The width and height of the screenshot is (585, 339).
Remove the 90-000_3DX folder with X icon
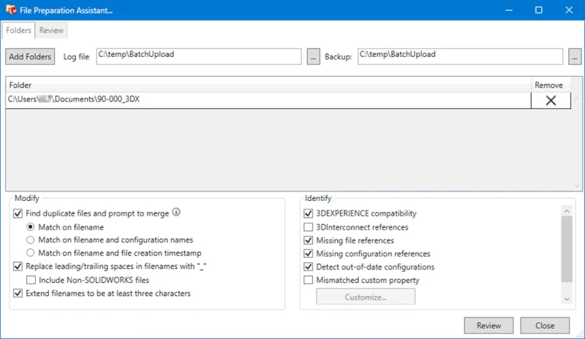pyautogui.click(x=551, y=101)
